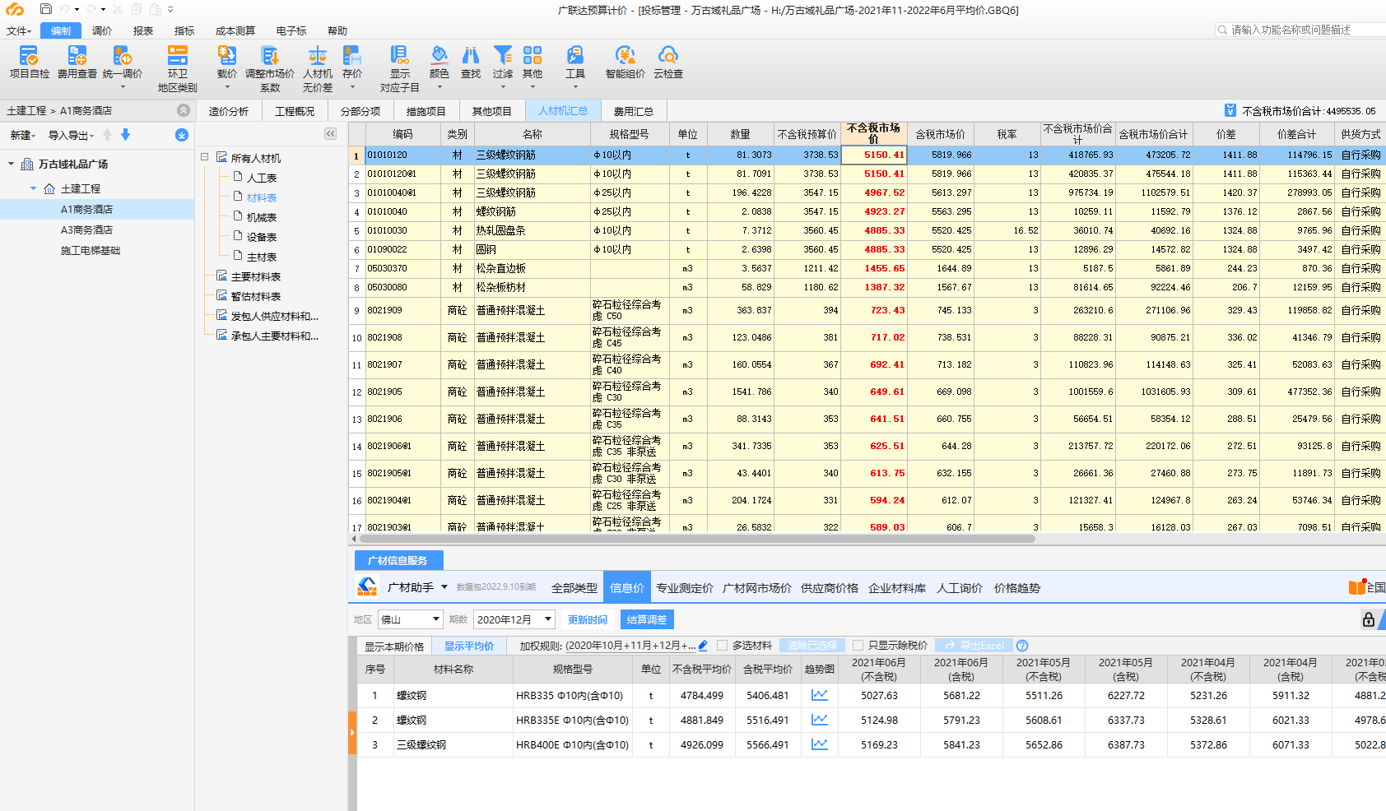Run 云检查 cloud check

668,63
